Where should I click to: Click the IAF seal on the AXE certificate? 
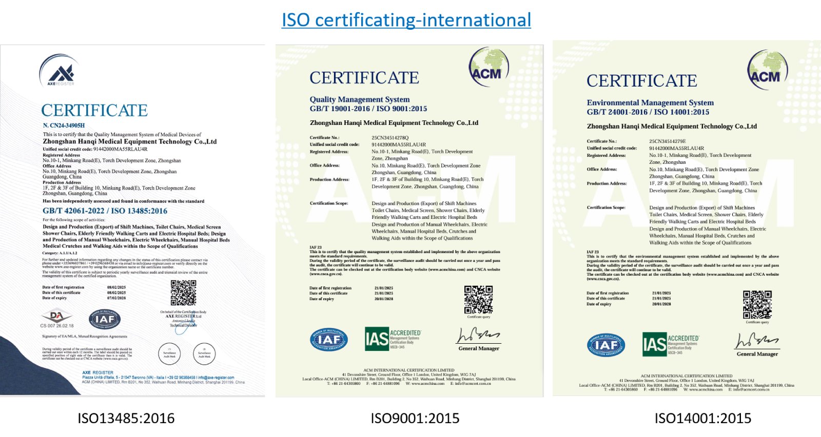click(x=105, y=320)
